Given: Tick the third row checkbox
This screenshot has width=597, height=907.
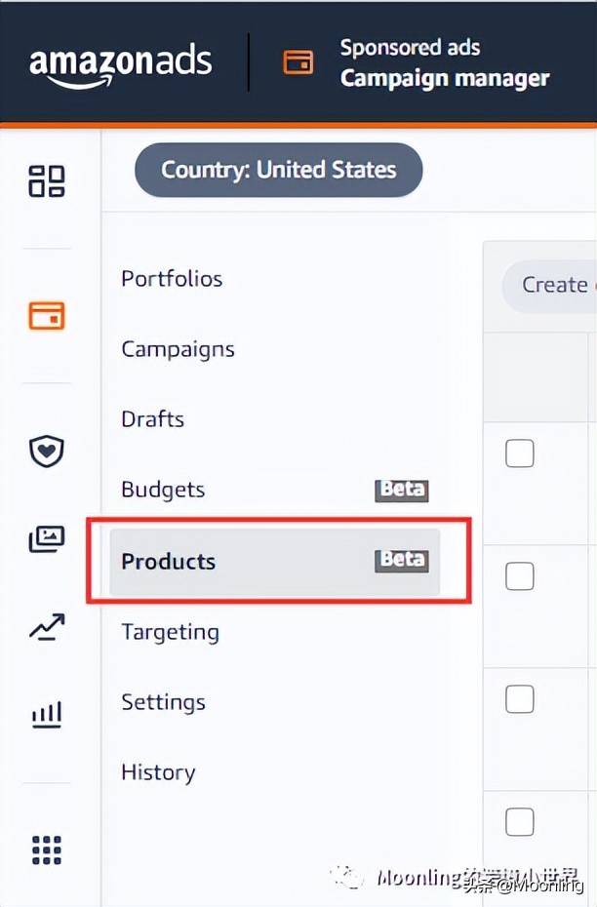Looking at the screenshot, I should pos(520,698).
